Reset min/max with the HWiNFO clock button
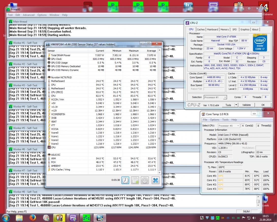Screen dimensions: 277x222 click(125, 180)
